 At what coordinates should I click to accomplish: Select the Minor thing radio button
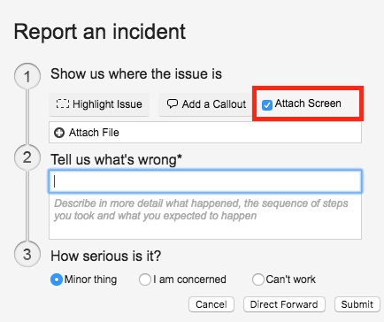point(57,280)
